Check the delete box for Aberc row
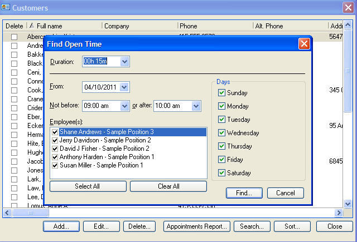The height and width of the screenshot is (242, 357). 15,37
